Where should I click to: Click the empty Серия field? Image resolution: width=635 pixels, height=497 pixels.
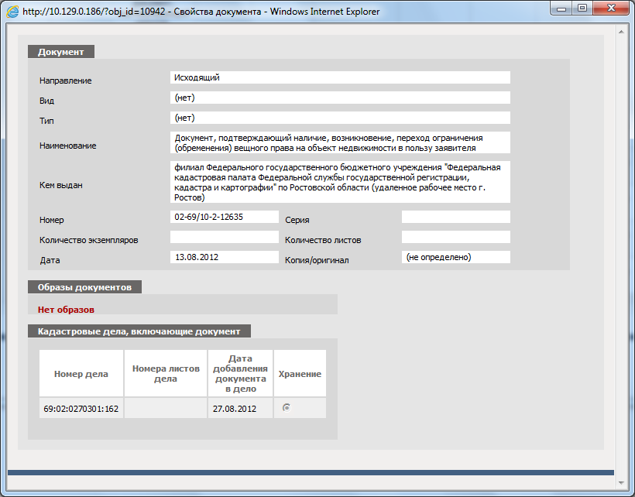pyautogui.click(x=456, y=217)
